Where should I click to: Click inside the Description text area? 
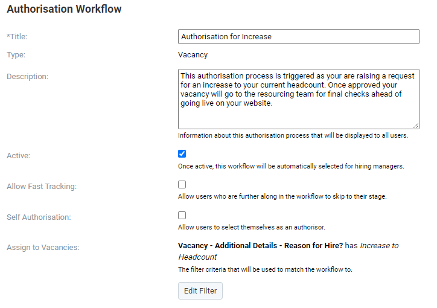point(299,99)
